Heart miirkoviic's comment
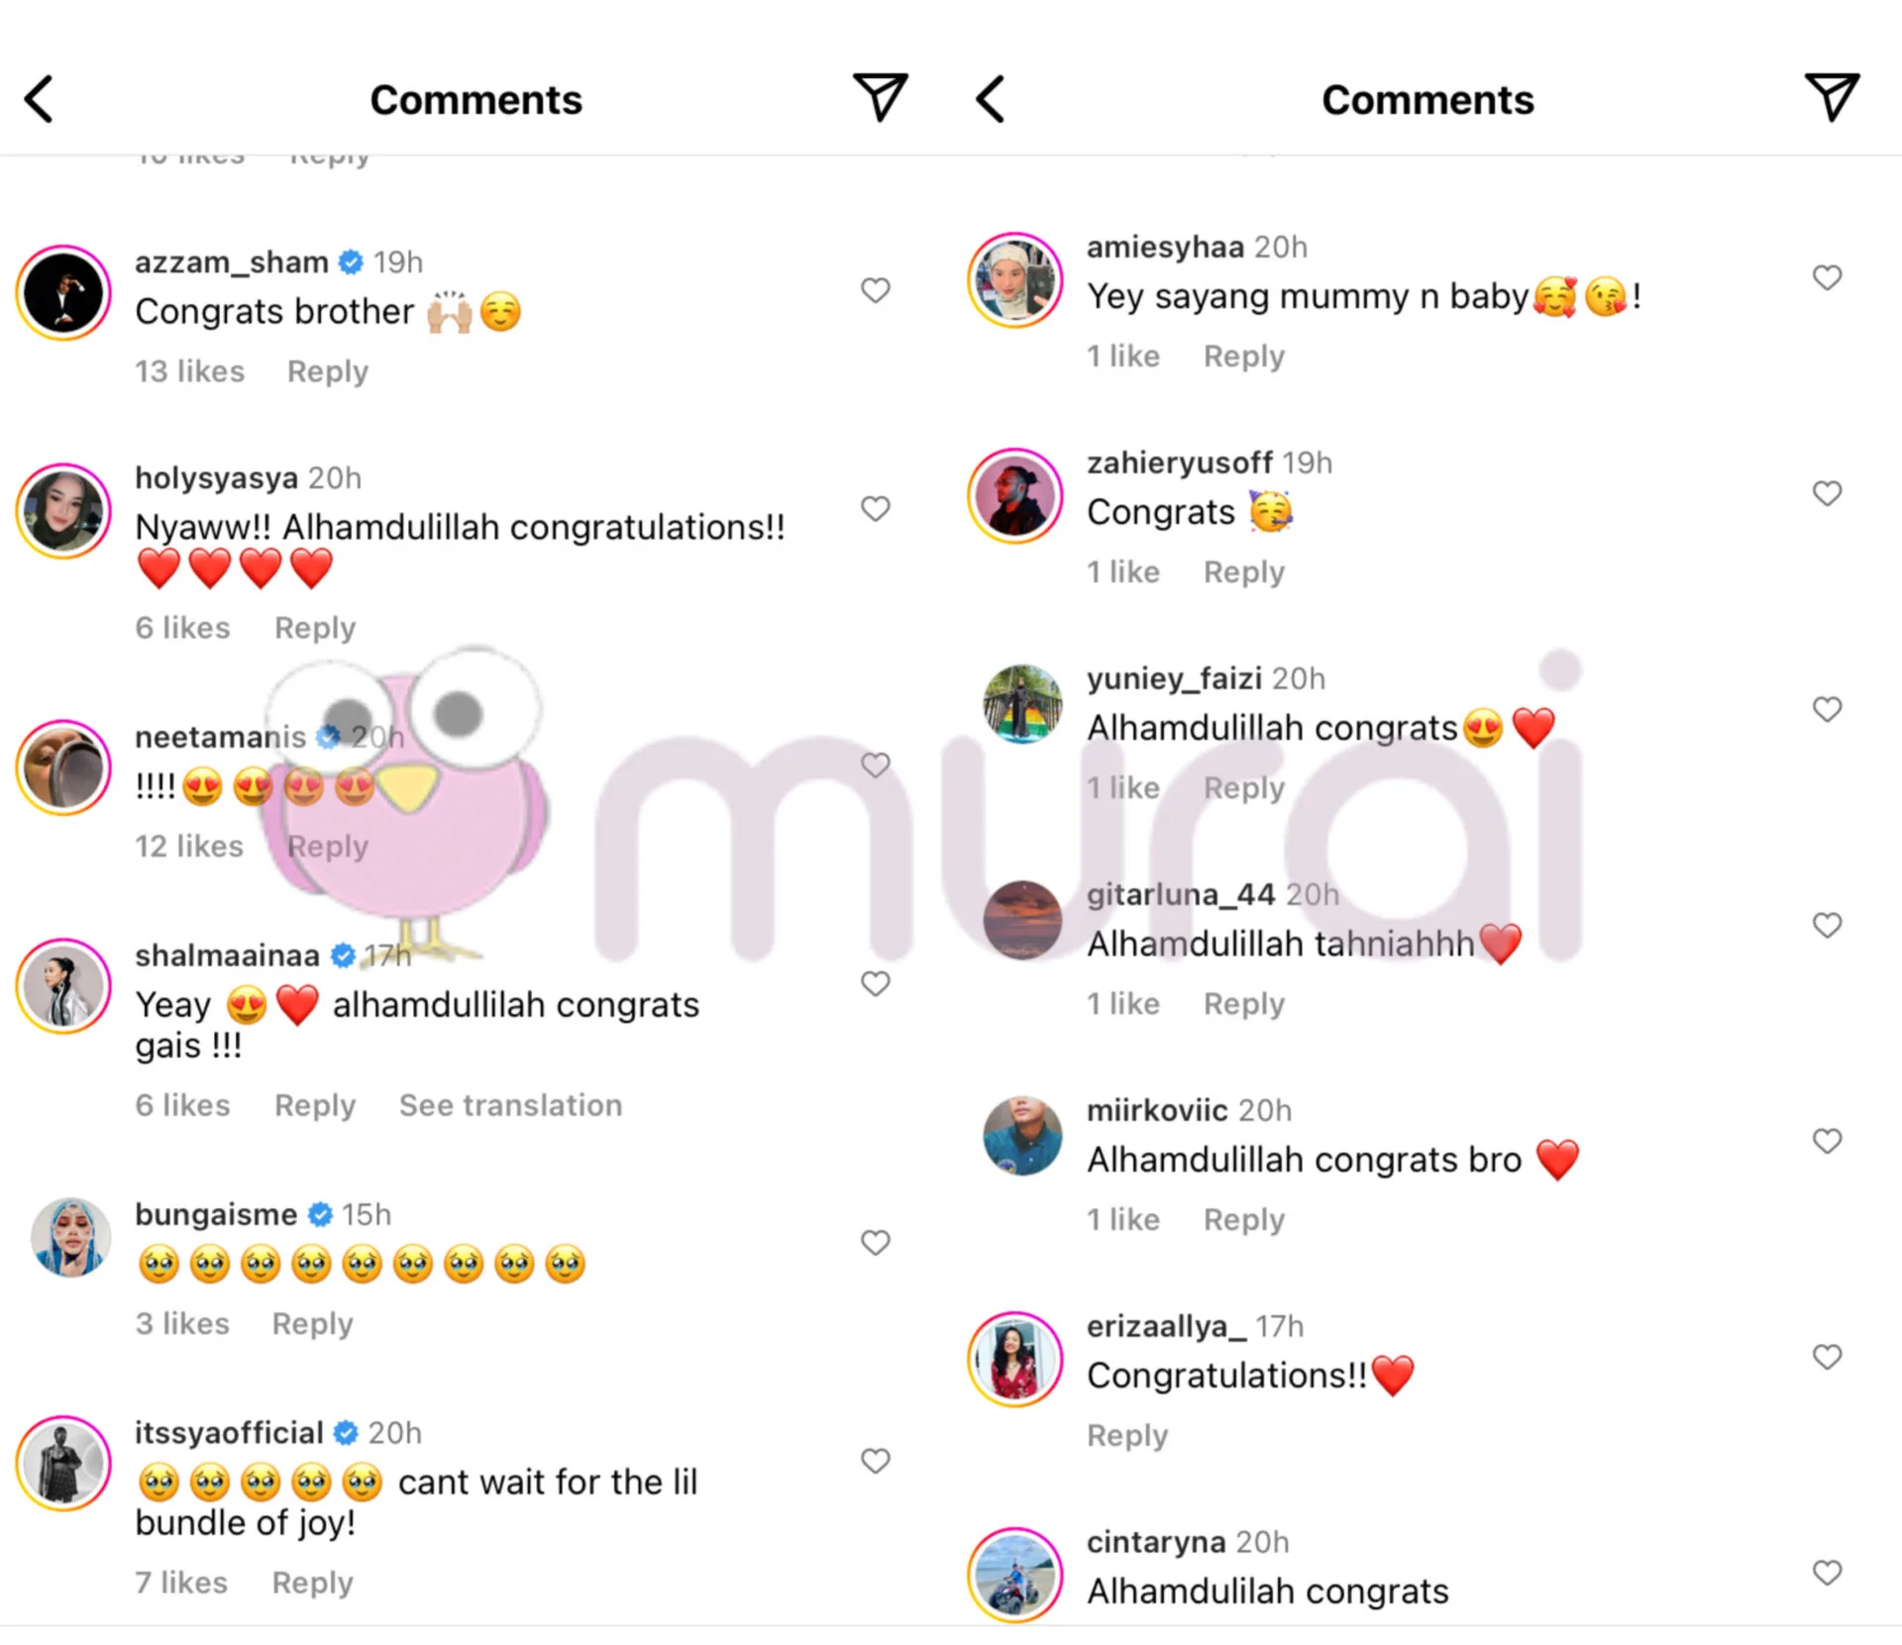The width and height of the screenshot is (1902, 1645). (x=1827, y=1141)
